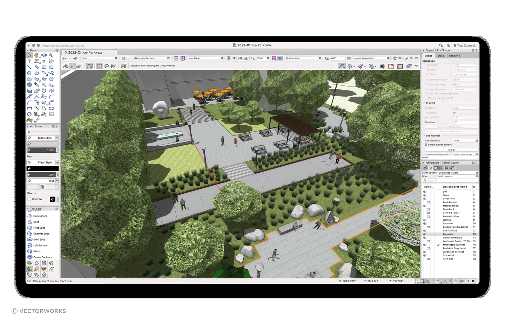Uncheck Enable aligned surface
Image resolution: width=505 pixels, height=325 pixels.
click(426, 145)
